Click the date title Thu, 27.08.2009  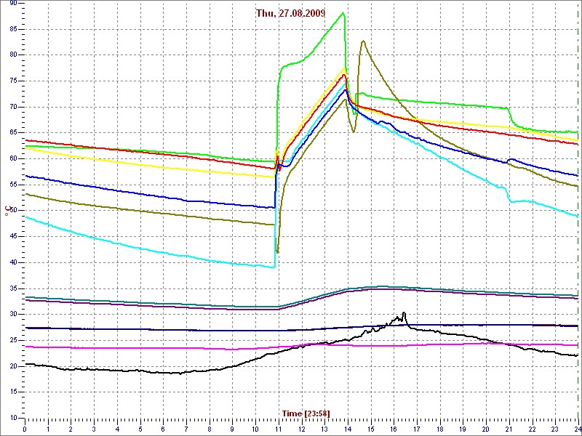click(x=290, y=13)
